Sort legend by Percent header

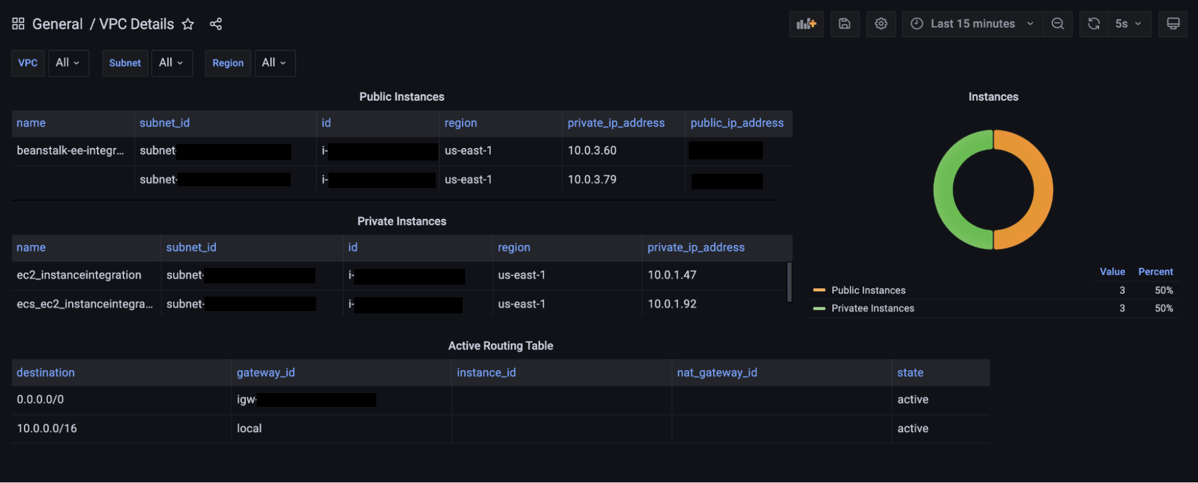click(x=1155, y=271)
